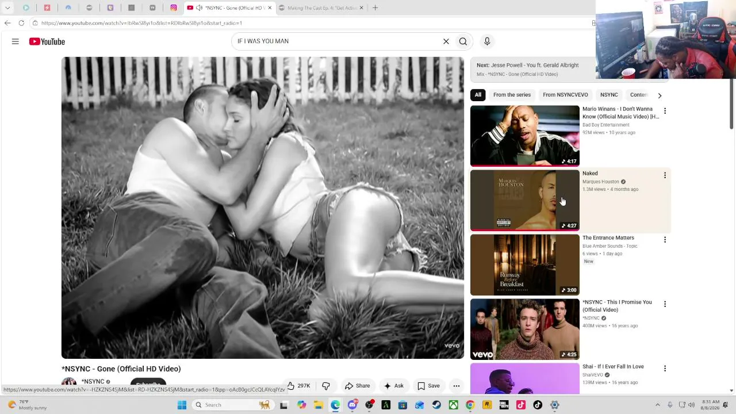Open The Entrance Matters title link
Viewport: 736px width, 414px height.
point(608,237)
